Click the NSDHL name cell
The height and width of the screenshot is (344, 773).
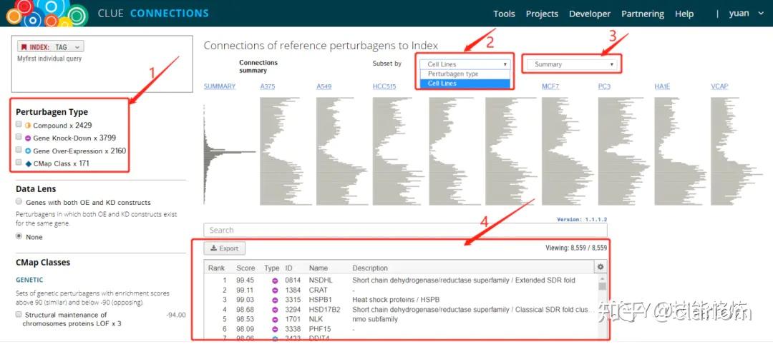321,280
